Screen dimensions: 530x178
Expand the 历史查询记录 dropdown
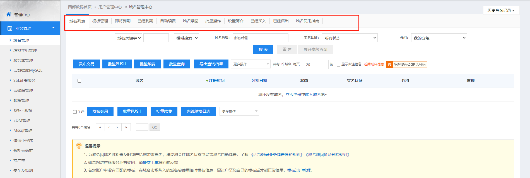pyautogui.click(x=501, y=10)
